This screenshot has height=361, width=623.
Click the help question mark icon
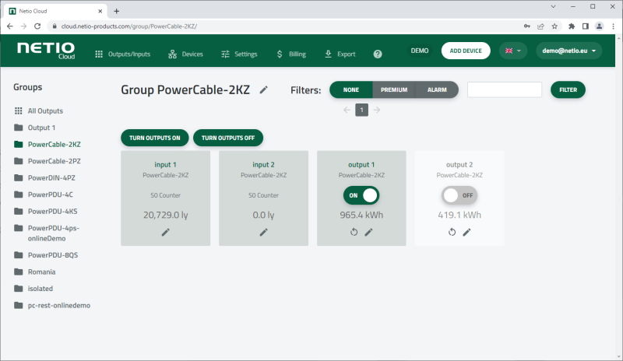(378, 54)
